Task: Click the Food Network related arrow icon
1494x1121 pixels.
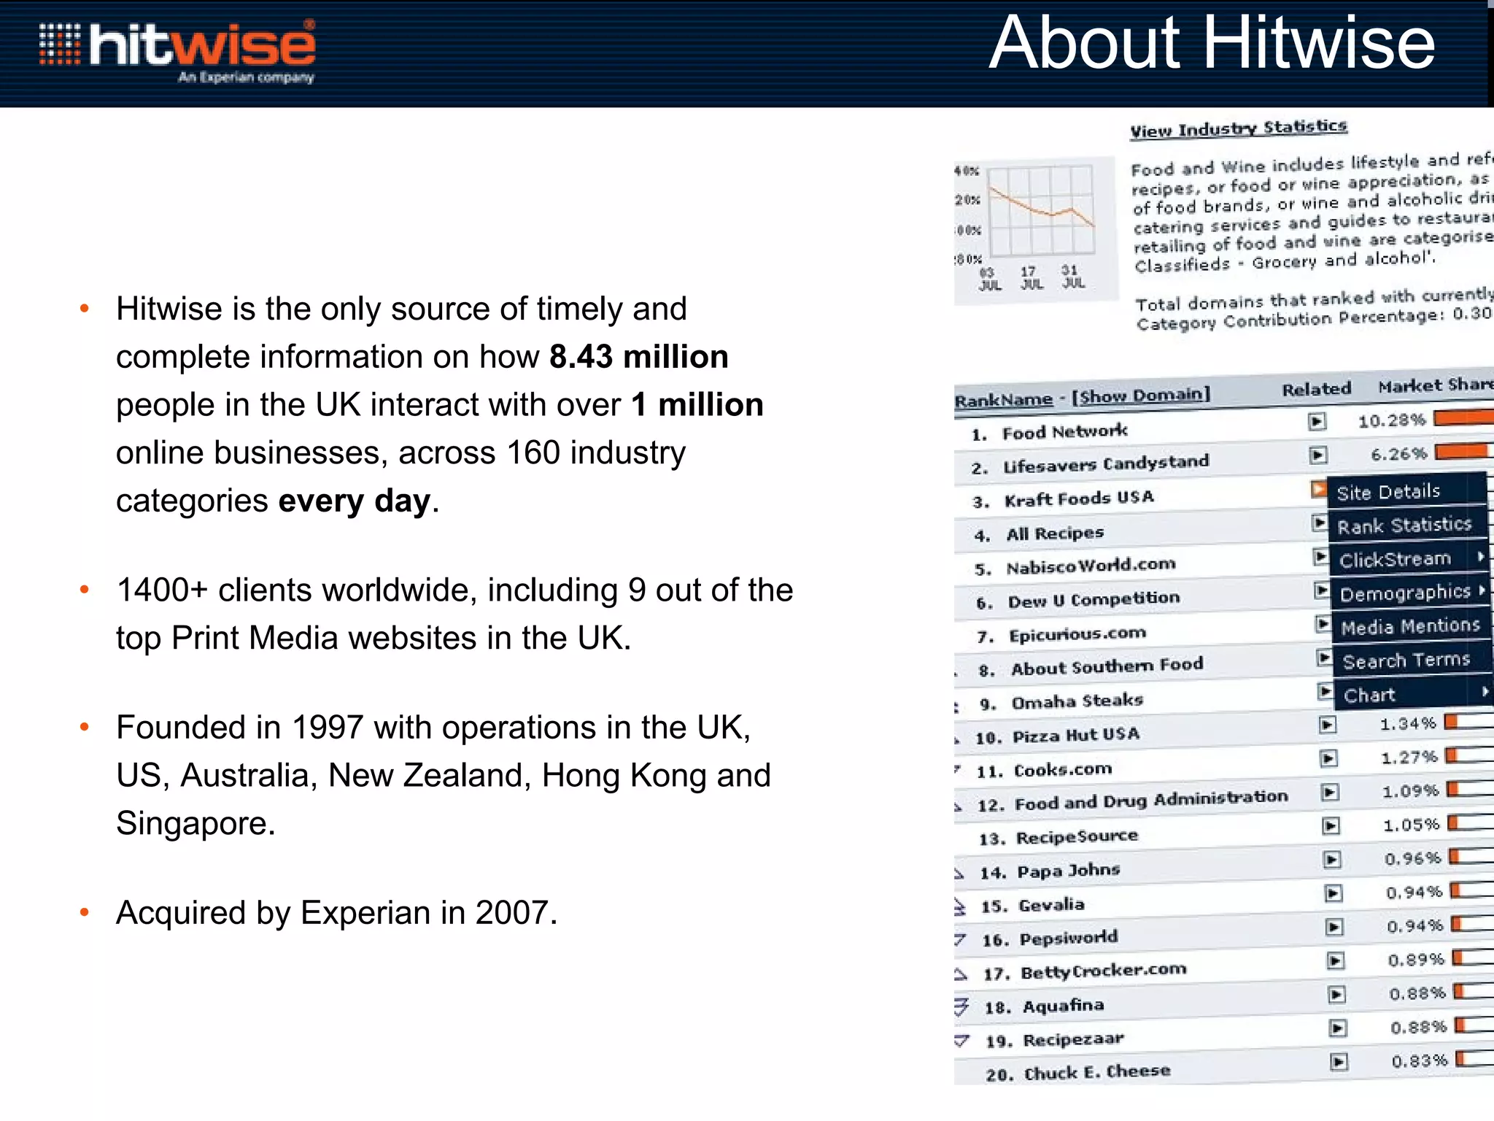Action: [1316, 422]
